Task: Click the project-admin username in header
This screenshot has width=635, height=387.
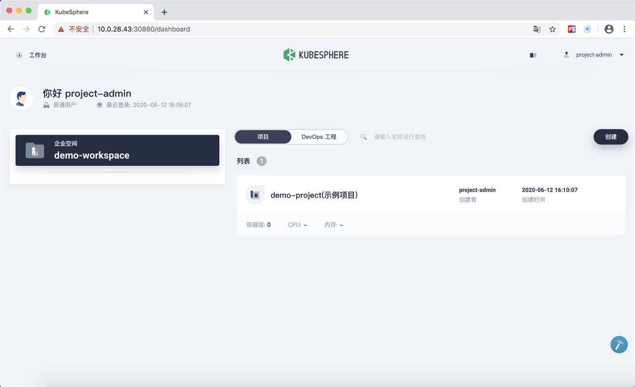Action: (x=594, y=55)
